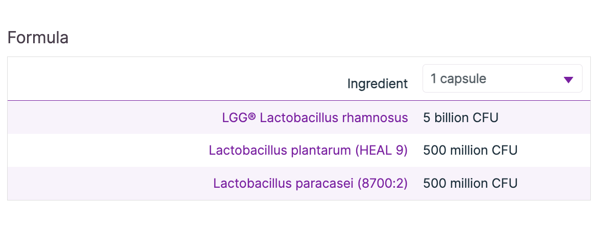Click the 5 billion CFU amount
Screen dimensions: 599x231
[x=460, y=118]
